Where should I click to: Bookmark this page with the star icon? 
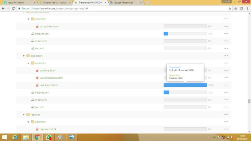(230, 9)
